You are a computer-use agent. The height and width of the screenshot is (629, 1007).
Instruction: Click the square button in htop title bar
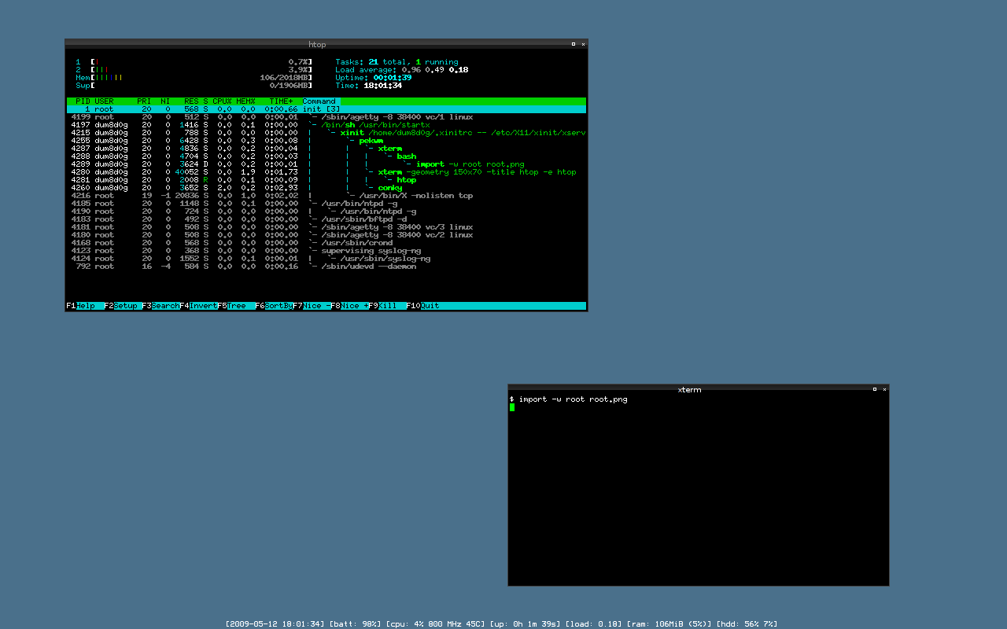click(x=574, y=45)
